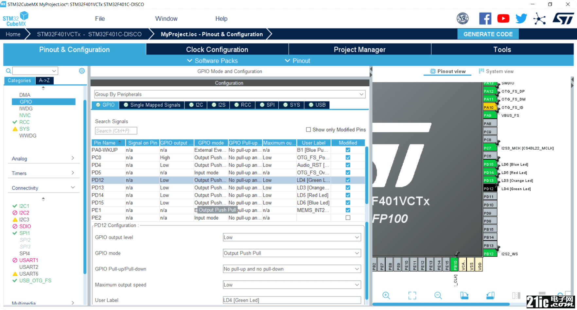The height and width of the screenshot is (310, 577).
Task: Select pin PA9 on the chip
Action: pos(490,115)
